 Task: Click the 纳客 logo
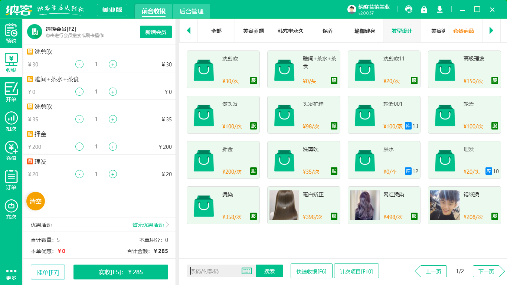click(x=19, y=10)
